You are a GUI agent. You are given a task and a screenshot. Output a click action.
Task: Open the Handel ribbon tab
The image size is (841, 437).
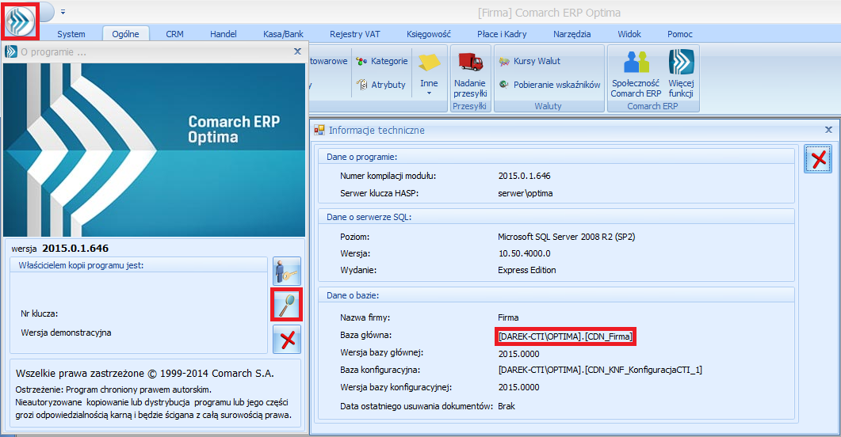coord(223,34)
